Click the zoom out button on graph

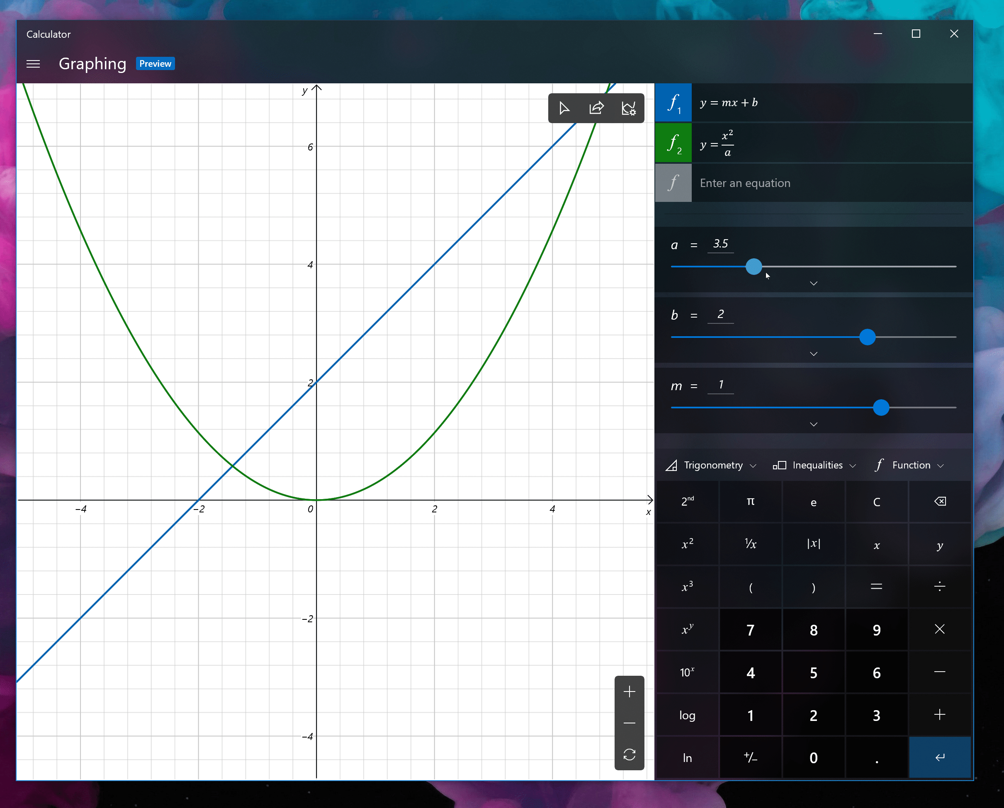tap(630, 721)
